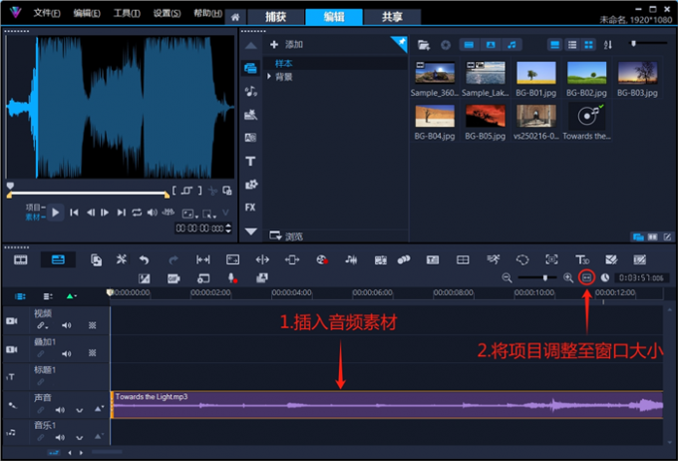Open the 设置(S) menu
Image resolution: width=678 pixels, height=461 pixels.
point(167,13)
